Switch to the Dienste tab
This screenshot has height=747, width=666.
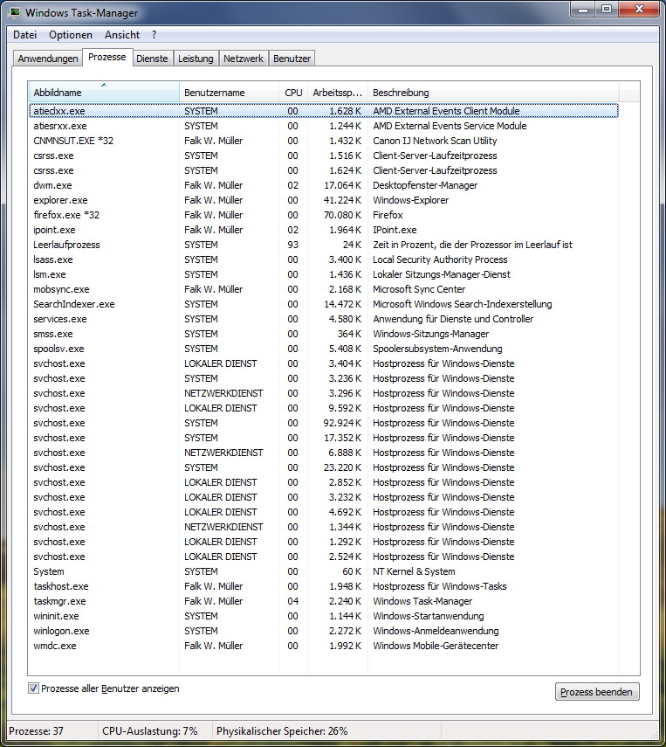tap(152, 59)
